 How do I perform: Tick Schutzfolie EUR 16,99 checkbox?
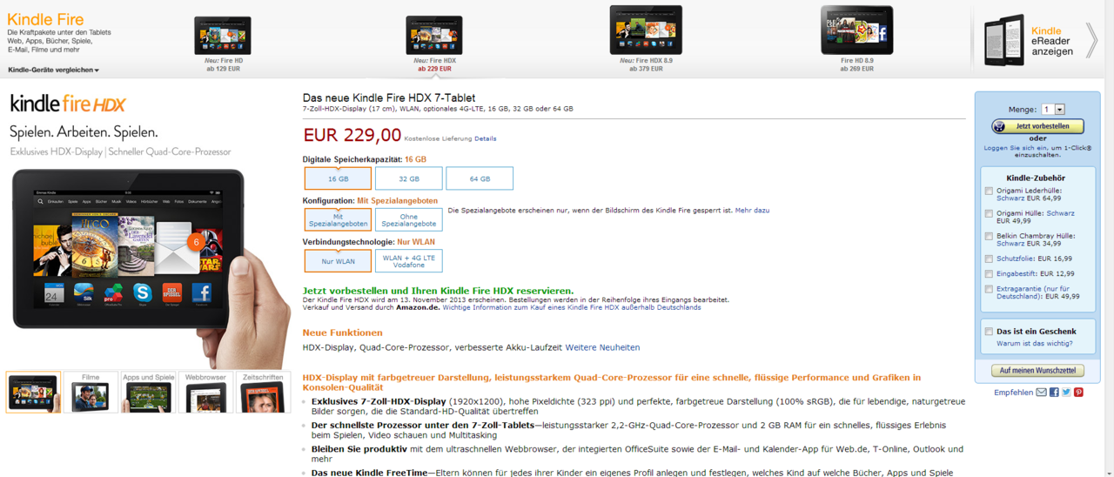click(x=989, y=259)
